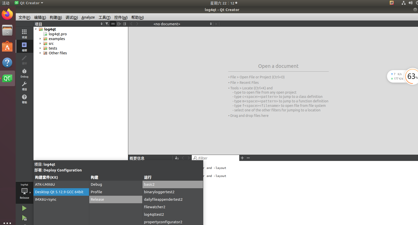Open the 文件(F) menu
Image resolution: width=418 pixels, height=225 pixels.
pos(24,17)
